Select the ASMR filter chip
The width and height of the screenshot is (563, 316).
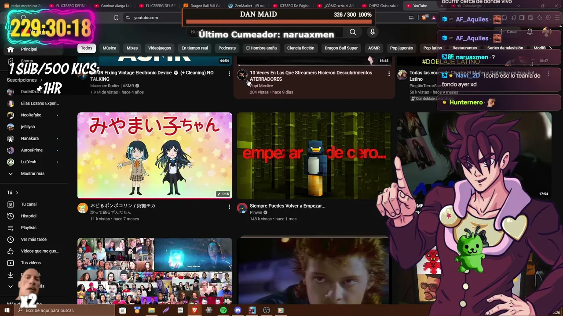[x=374, y=48]
